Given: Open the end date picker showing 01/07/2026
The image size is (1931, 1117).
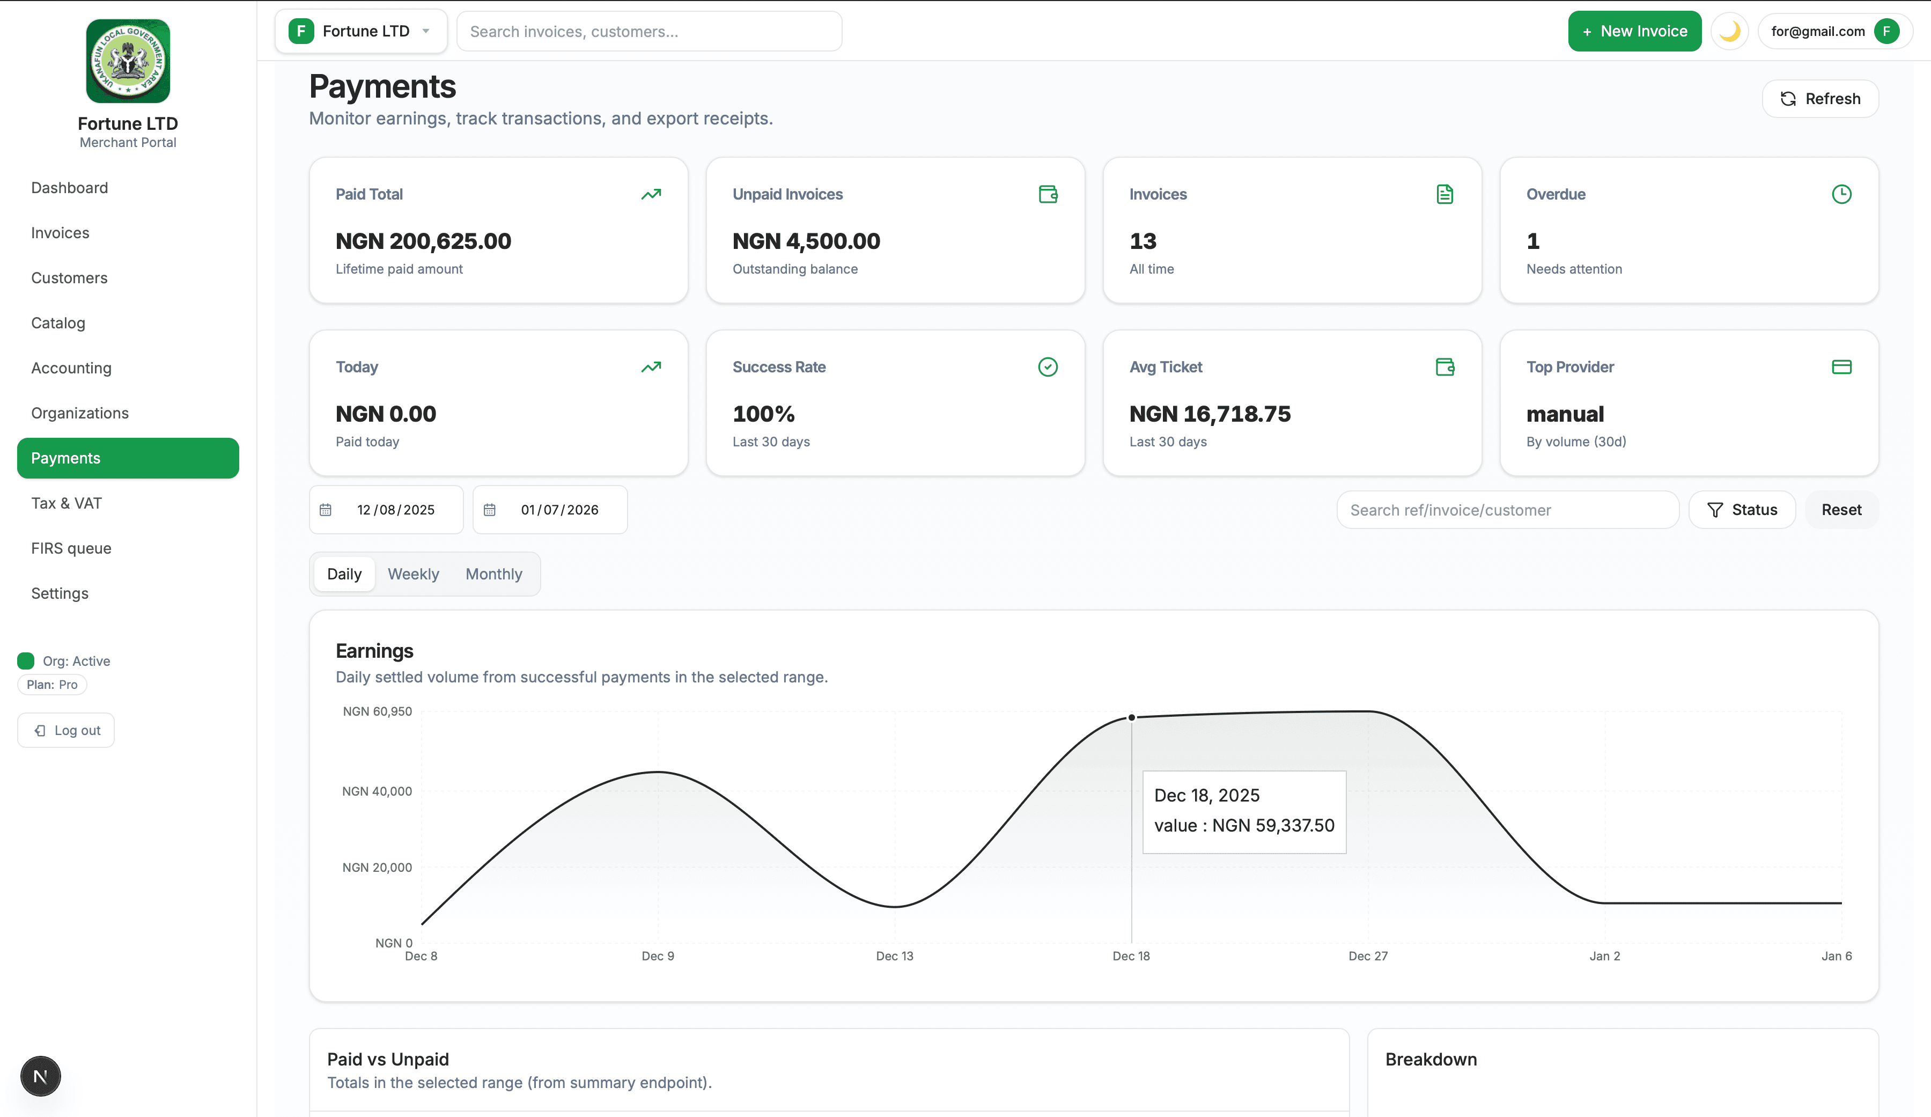Looking at the screenshot, I should [x=549, y=509].
